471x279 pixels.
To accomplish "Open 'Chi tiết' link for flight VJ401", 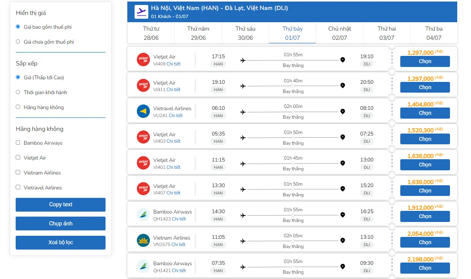I will tap(174, 167).
